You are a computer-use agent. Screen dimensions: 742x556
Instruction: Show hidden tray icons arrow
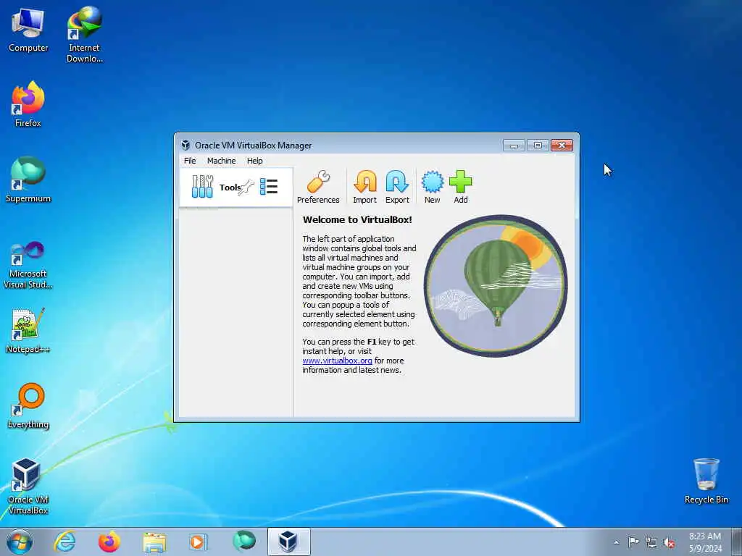616,542
